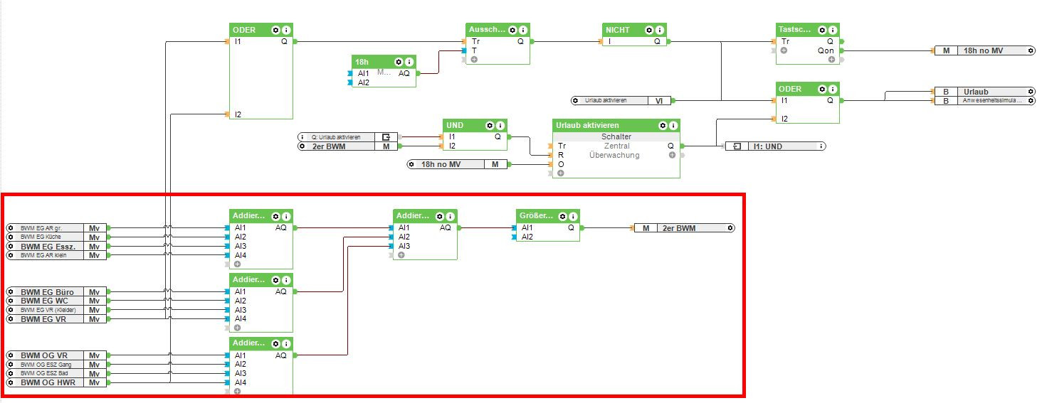Select BWM EG WC input
Viewport: 1047px width, 403px height.
(56, 301)
